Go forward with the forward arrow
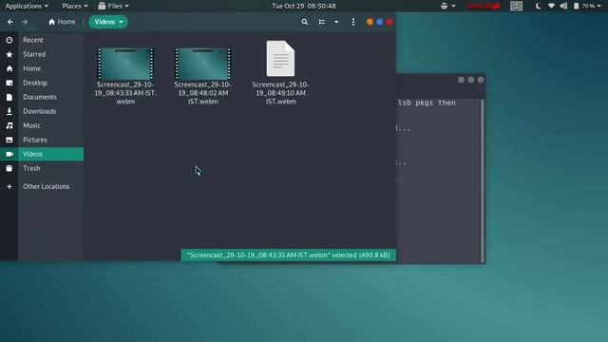This screenshot has height=342, width=608. 25,22
